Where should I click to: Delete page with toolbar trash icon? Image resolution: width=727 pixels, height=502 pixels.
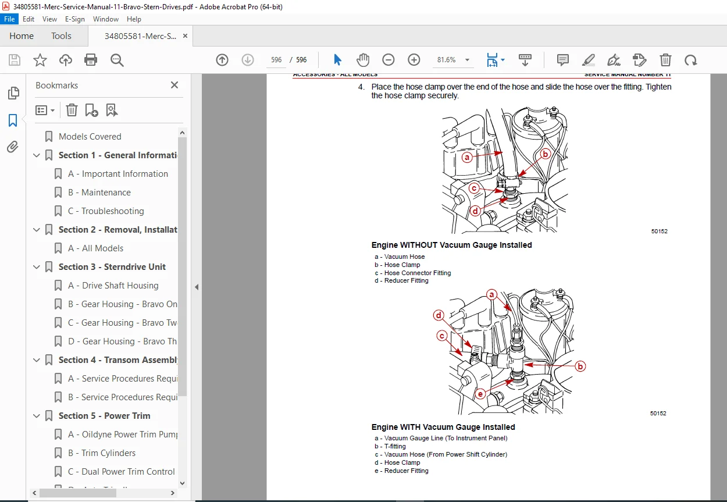(x=665, y=60)
